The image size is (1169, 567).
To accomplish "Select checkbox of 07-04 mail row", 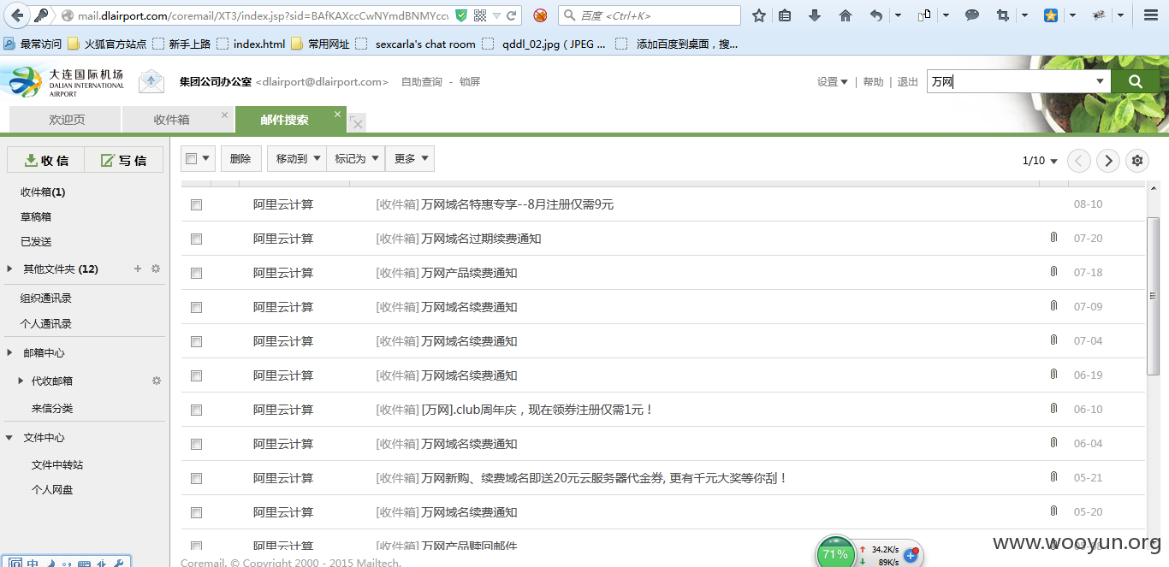I will tap(196, 341).
